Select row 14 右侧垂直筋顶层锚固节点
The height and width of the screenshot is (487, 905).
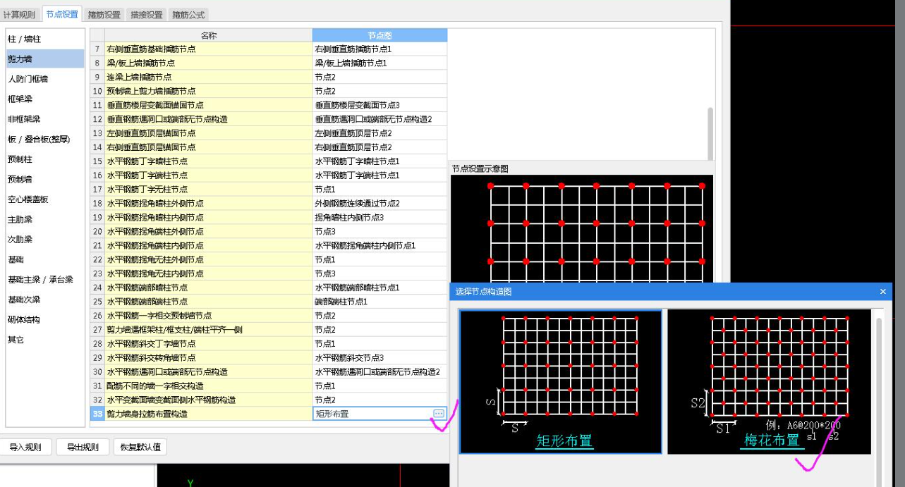pyautogui.click(x=209, y=147)
